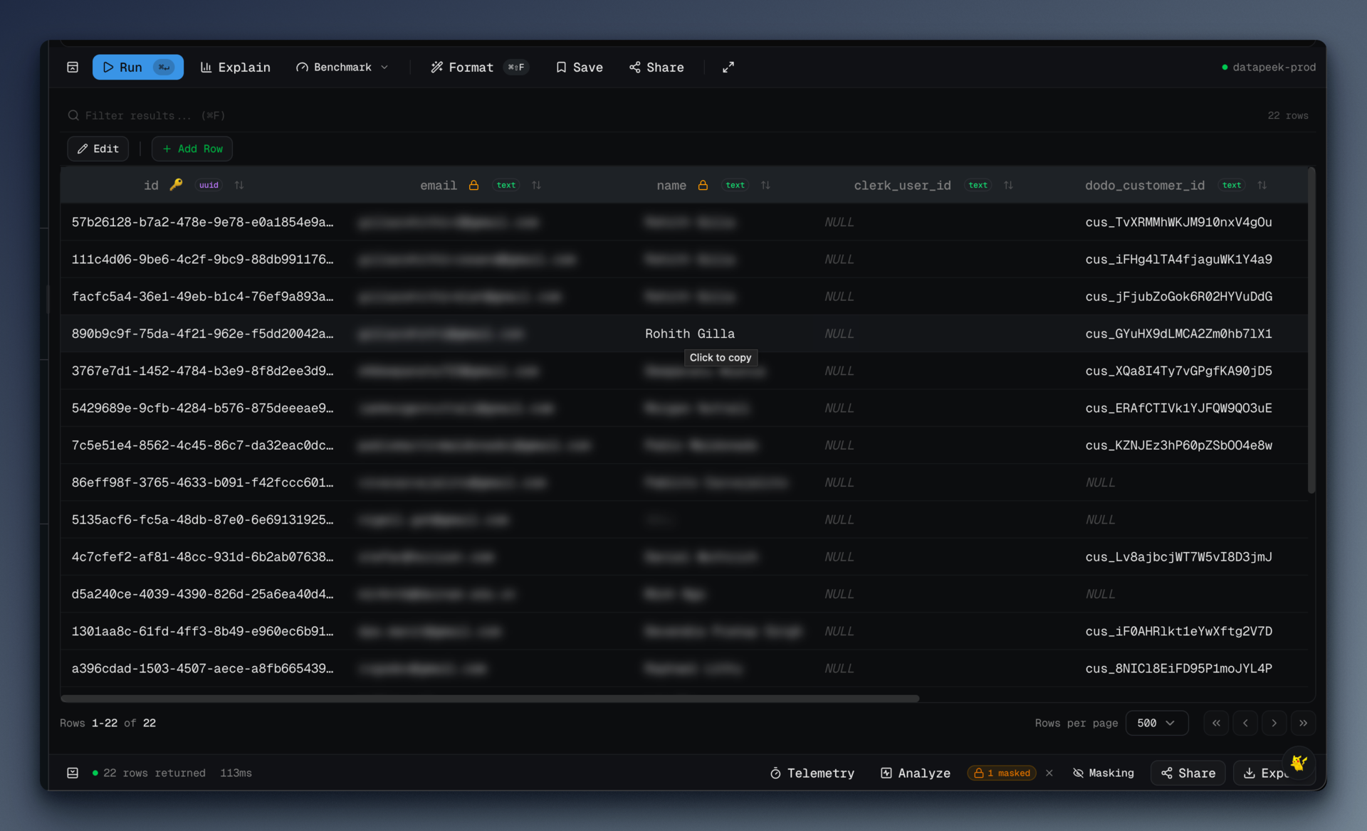Click the sidebar panel icon in top-left corner
The height and width of the screenshot is (831, 1367).
tap(72, 66)
